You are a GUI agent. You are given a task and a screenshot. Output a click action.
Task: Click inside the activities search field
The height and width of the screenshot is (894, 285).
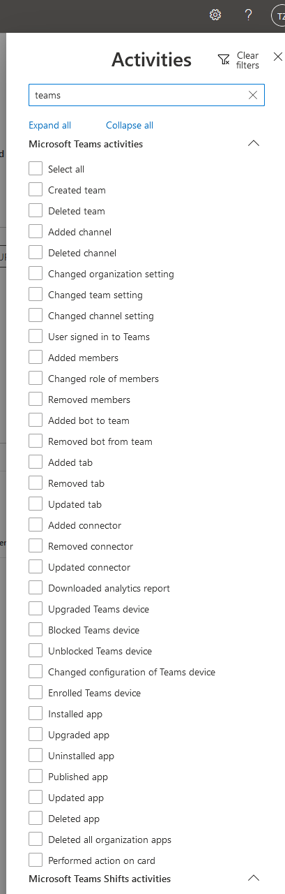[138, 95]
